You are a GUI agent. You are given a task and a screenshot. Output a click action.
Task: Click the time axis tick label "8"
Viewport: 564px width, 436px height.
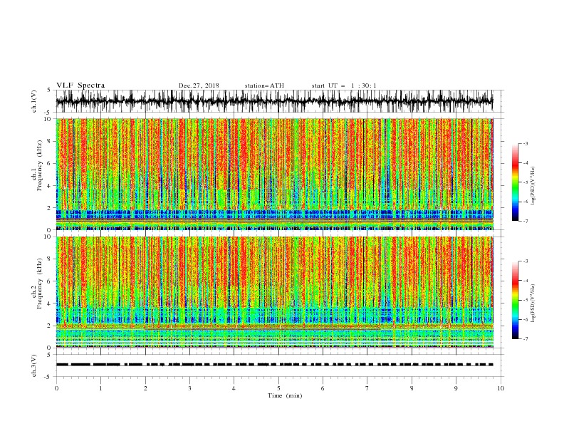pyautogui.click(x=412, y=388)
